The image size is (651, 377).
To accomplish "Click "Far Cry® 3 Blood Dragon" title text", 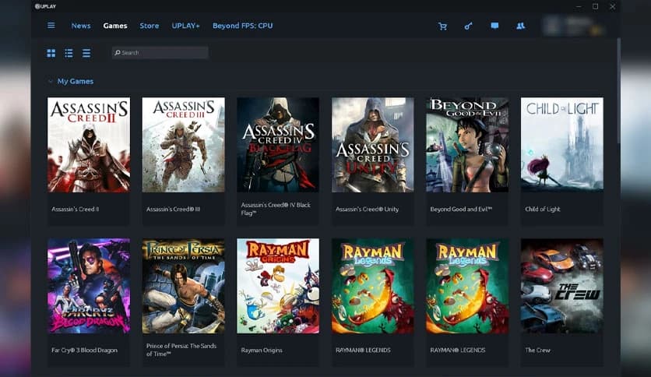I will tap(84, 350).
